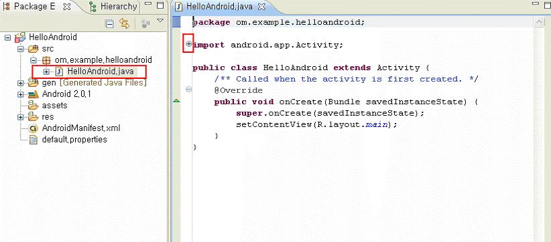
Task: Click the package icon for om.example.helloandroid
Action: click(x=46, y=60)
